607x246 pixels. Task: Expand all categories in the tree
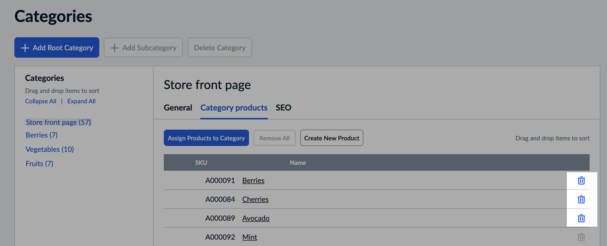point(81,101)
